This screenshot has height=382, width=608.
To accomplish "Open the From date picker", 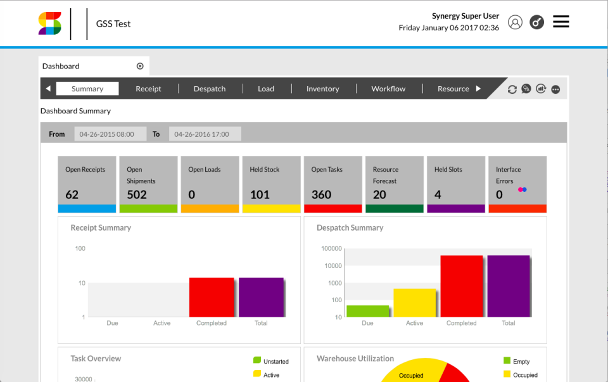I will pyautogui.click(x=110, y=134).
